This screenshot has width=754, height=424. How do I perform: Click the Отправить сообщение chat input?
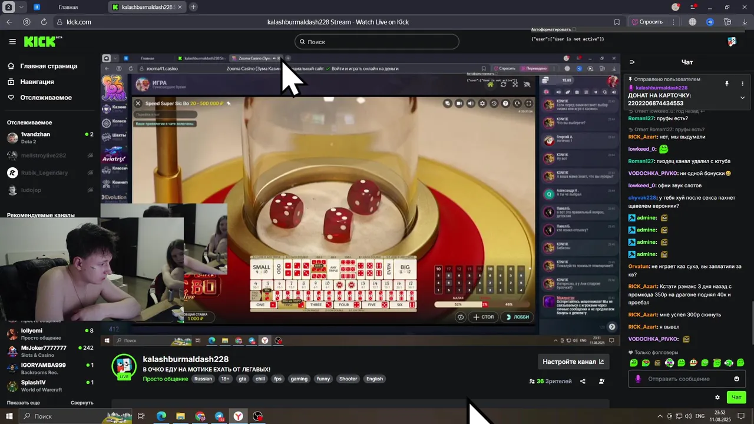pyautogui.click(x=687, y=379)
